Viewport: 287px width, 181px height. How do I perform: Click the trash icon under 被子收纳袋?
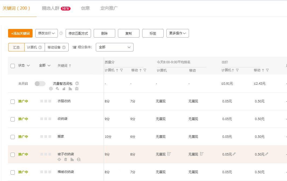click(x=66, y=160)
